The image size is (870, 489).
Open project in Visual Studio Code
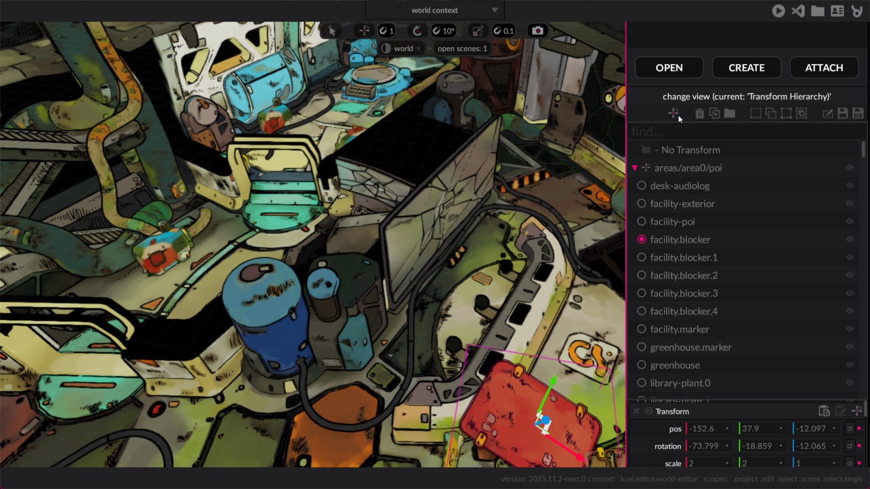coord(798,11)
